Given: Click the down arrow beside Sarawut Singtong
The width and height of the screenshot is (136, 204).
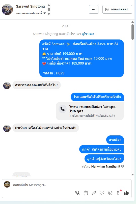Looking at the screenshot, I should pos(49,14).
